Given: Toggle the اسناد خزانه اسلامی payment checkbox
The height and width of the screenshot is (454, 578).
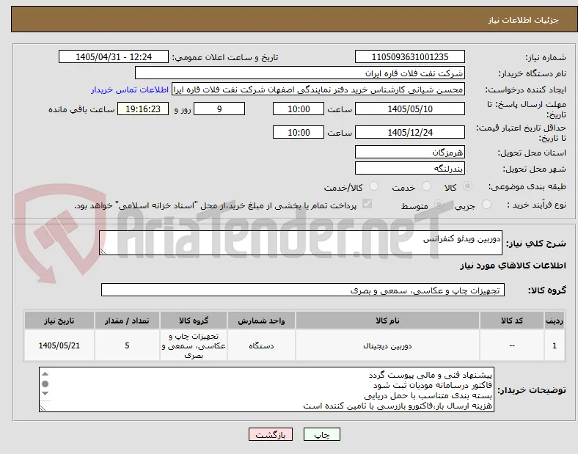Looking at the screenshot, I should [367, 204].
